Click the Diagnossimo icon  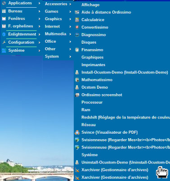[77, 35]
